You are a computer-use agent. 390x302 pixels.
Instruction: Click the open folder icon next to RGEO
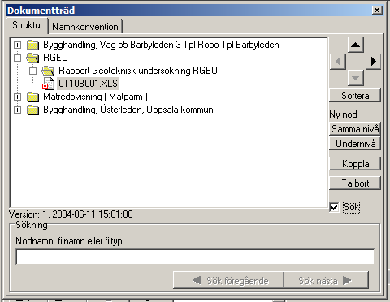pos(32,58)
